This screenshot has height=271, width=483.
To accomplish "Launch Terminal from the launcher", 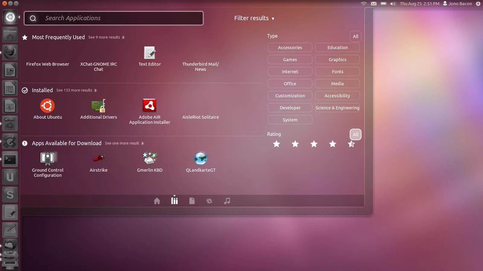I will tap(10, 159).
